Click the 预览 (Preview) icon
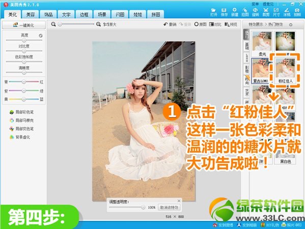 point(231,24)
